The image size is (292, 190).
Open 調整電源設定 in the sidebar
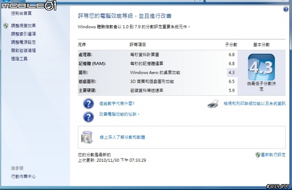tap(23, 42)
